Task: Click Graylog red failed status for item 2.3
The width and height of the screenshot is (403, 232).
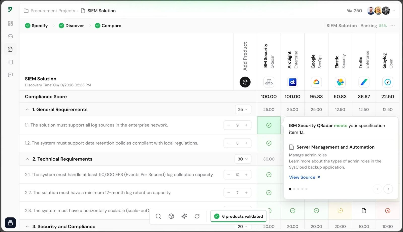Action: point(388,211)
